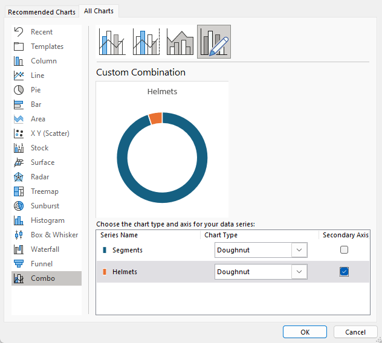382x343 pixels.
Task: Click the Column chart icon
Action: coord(19,61)
